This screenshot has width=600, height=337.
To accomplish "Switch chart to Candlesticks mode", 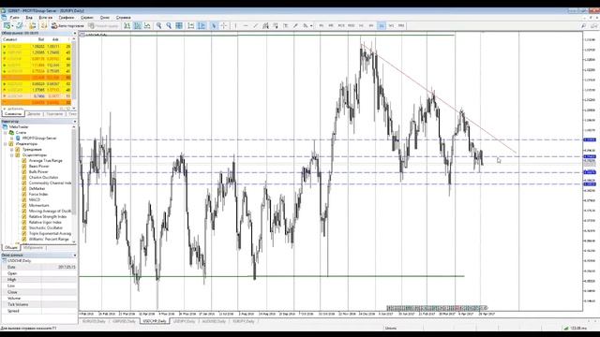I will coord(137,25).
